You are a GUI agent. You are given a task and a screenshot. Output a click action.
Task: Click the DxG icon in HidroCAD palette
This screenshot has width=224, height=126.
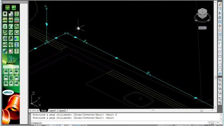pyautogui.click(x=5, y=45)
